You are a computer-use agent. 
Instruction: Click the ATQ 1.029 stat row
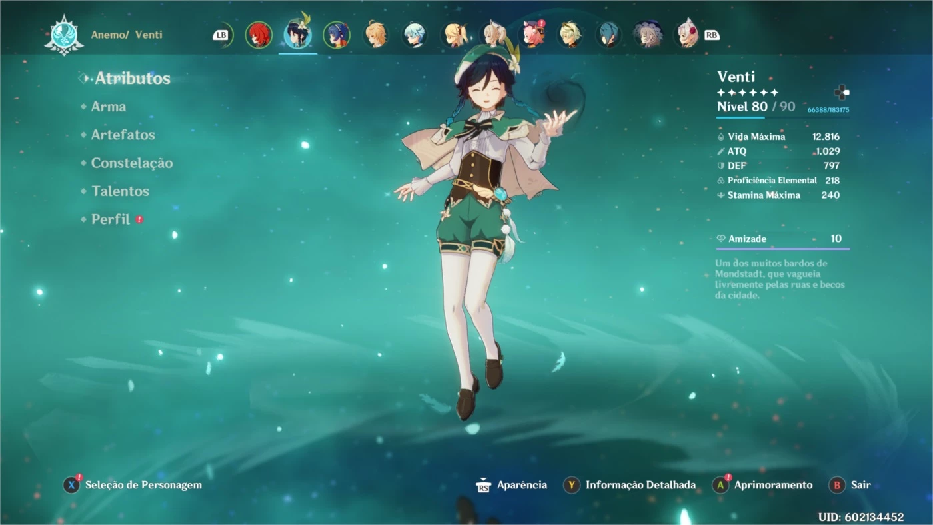click(x=778, y=151)
